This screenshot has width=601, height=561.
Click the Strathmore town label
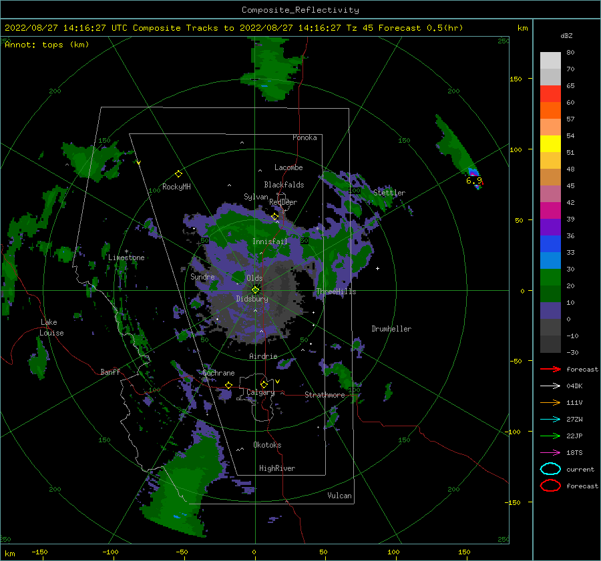325,395
